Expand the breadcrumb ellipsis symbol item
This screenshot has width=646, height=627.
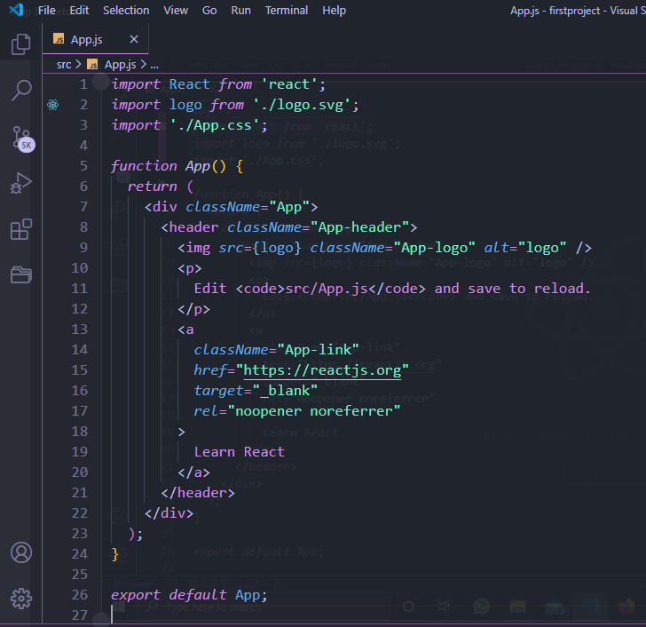[154, 64]
